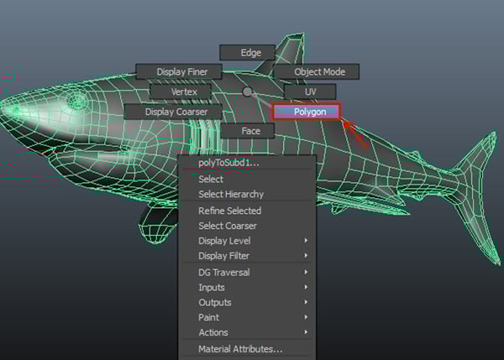Choose Face component mode

(248, 131)
